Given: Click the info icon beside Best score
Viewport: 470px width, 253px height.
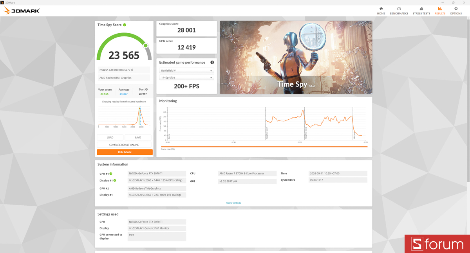Looking at the screenshot, I should pyautogui.click(x=146, y=90).
